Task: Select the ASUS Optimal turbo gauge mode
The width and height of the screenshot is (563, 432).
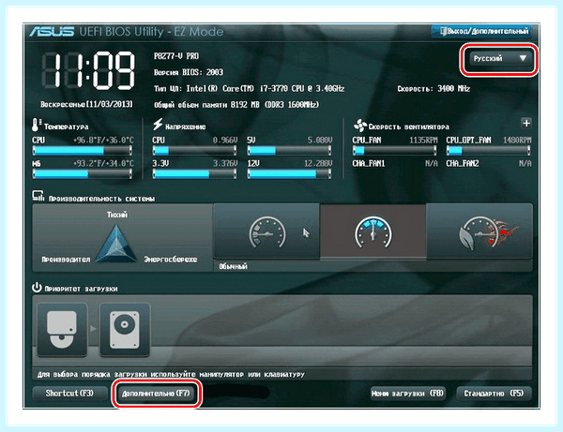Action: click(x=479, y=231)
